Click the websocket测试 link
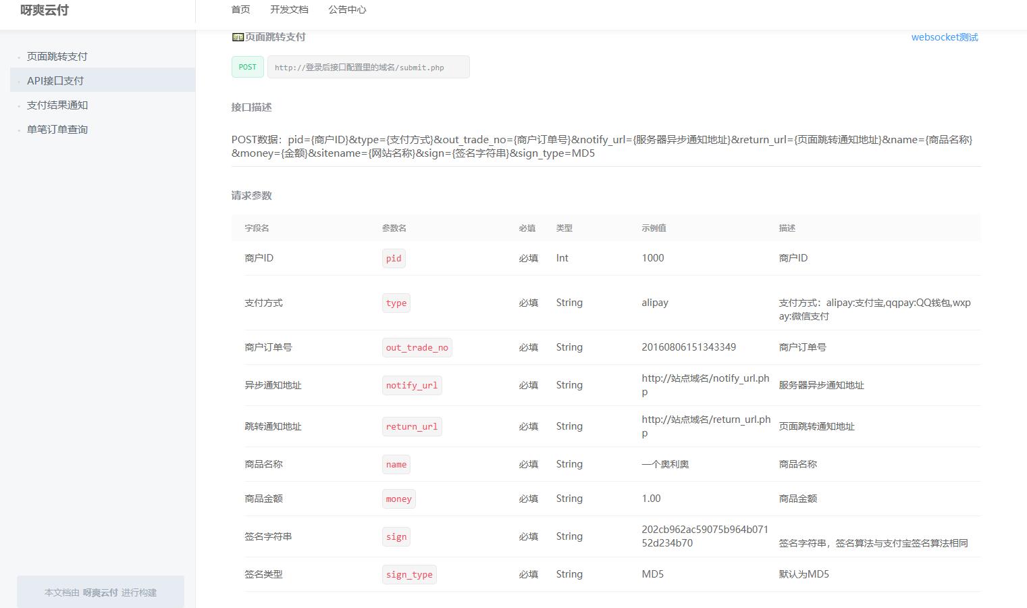This screenshot has height=608, width=1027. [944, 37]
